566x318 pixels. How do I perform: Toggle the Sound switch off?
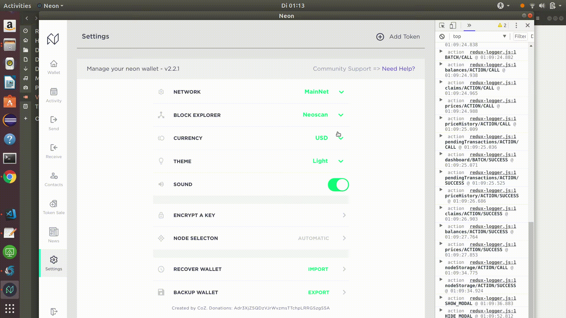point(338,185)
